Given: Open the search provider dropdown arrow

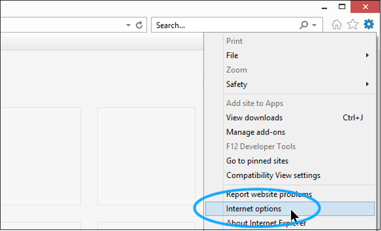Looking at the screenshot, I should click(x=314, y=25).
